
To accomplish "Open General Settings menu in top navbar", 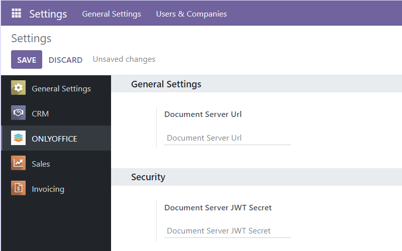I will click(x=112, y=14).
